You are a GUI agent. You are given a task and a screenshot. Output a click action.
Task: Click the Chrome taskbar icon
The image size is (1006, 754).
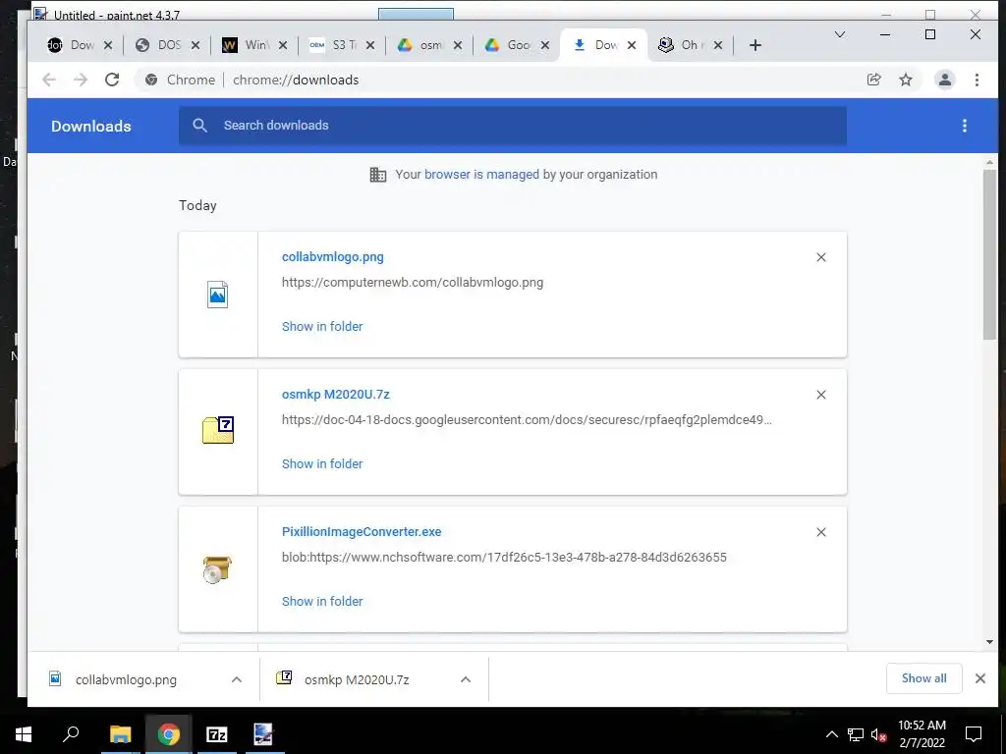tap(168, 734)
